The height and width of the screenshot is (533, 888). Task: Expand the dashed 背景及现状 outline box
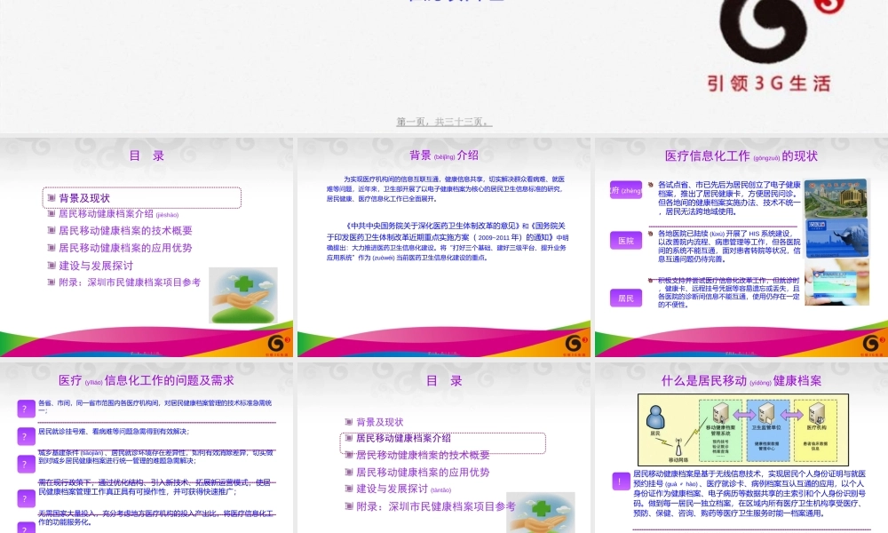(142, 199)
